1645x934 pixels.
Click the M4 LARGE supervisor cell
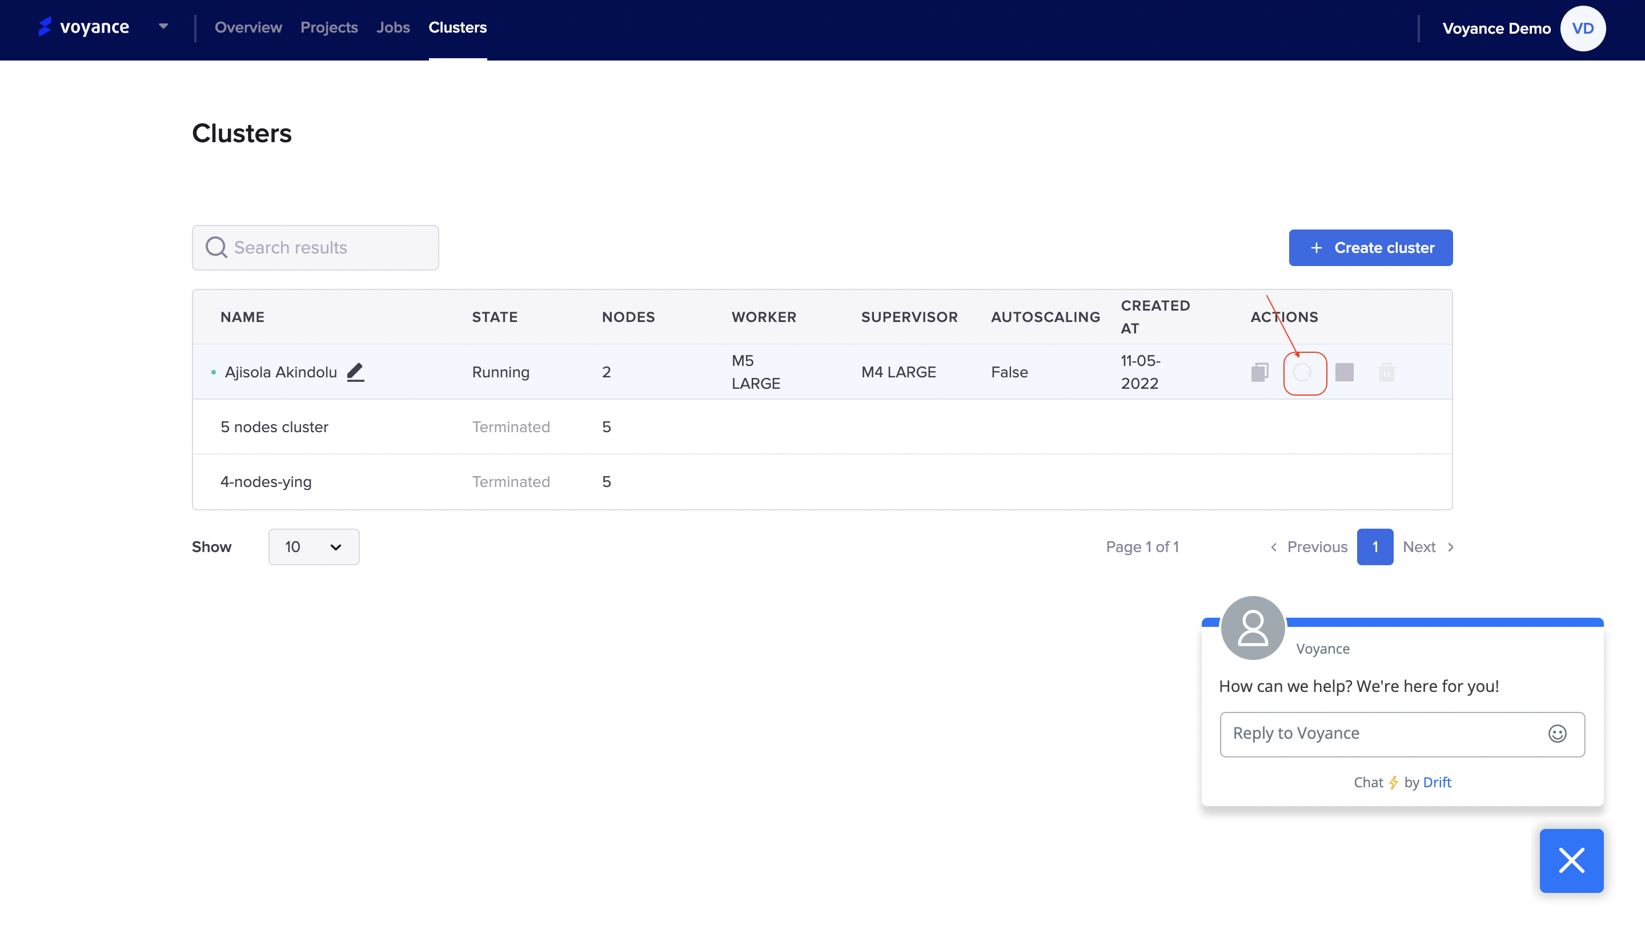[x=898, y=372]
